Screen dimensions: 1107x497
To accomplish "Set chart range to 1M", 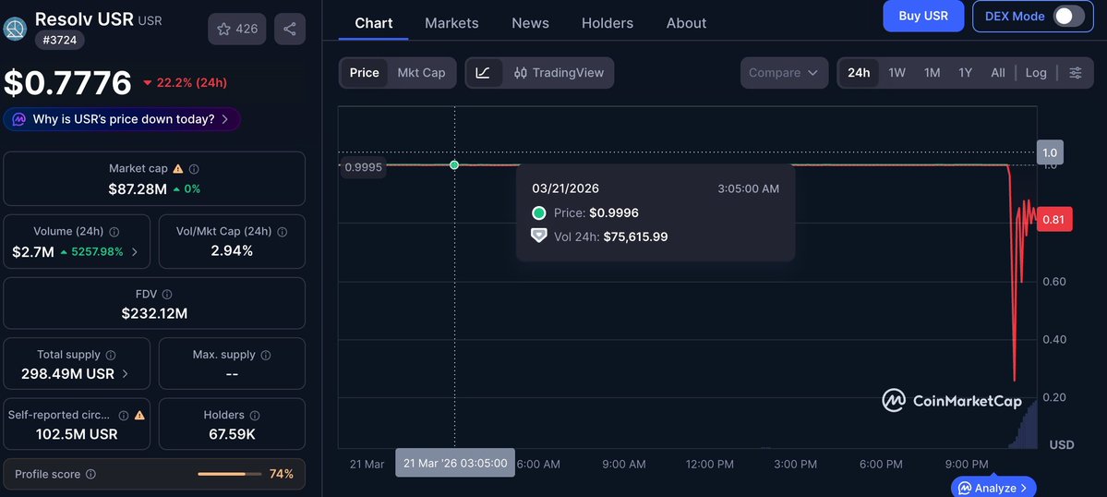I will 932,73.
